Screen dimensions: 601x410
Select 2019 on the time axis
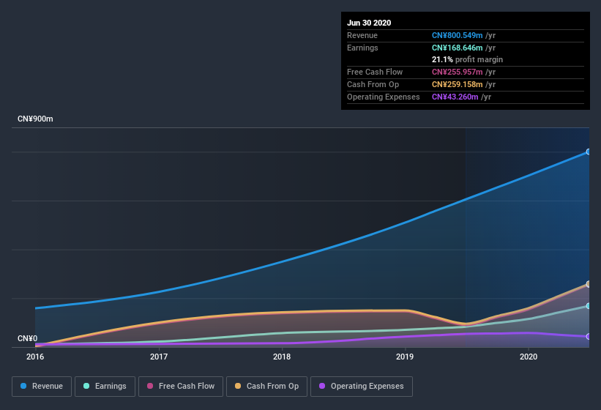tap(405, 357)
